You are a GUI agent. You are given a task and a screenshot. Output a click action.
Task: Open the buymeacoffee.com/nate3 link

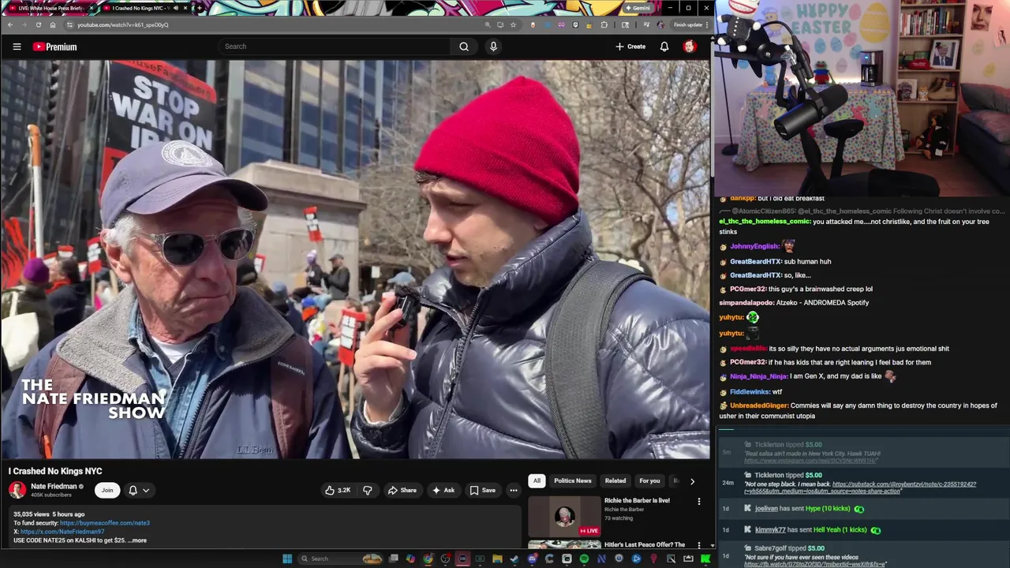click(104, 523)
